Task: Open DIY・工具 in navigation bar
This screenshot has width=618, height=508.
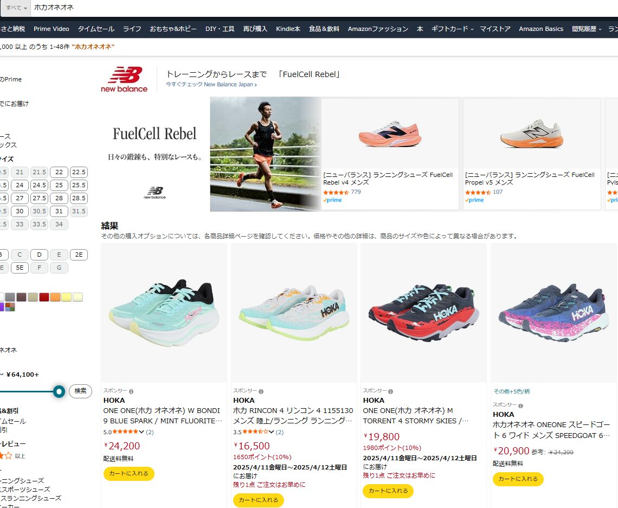Action: pyautogui.click(x=220, y=29)
